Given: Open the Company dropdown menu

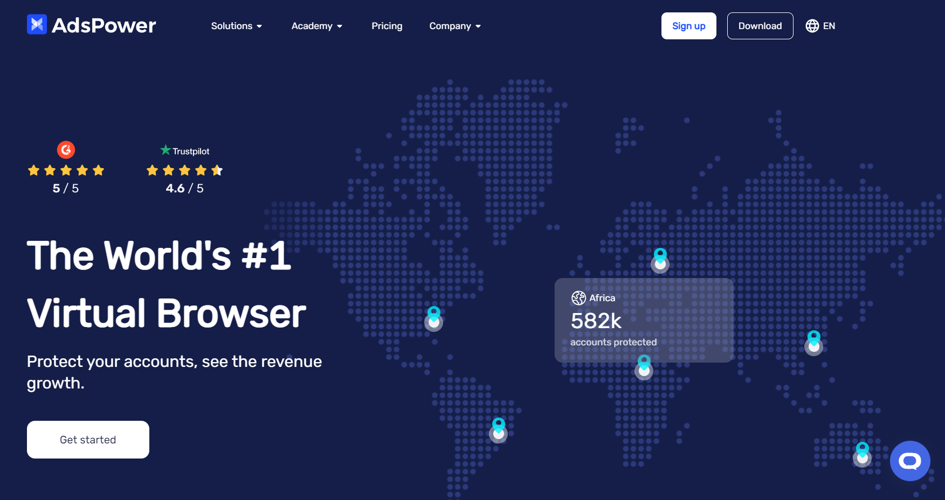Looking at the screenshot, I should point(455,26).
